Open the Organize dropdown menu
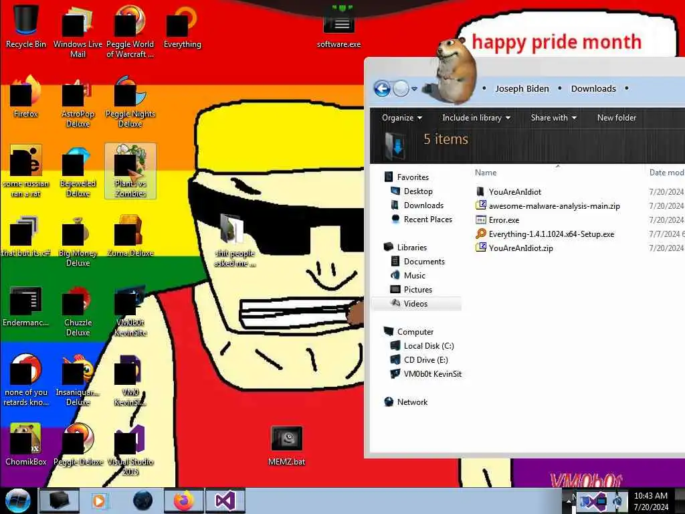685x514 pixels. pyautogui.click(x=402, y=118)
